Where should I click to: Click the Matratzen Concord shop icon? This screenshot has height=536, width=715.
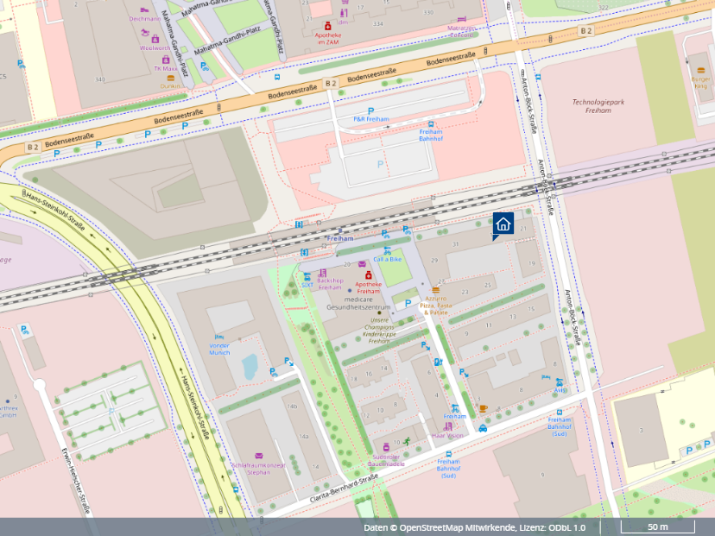pyautogui.click(x=461, y=19)
